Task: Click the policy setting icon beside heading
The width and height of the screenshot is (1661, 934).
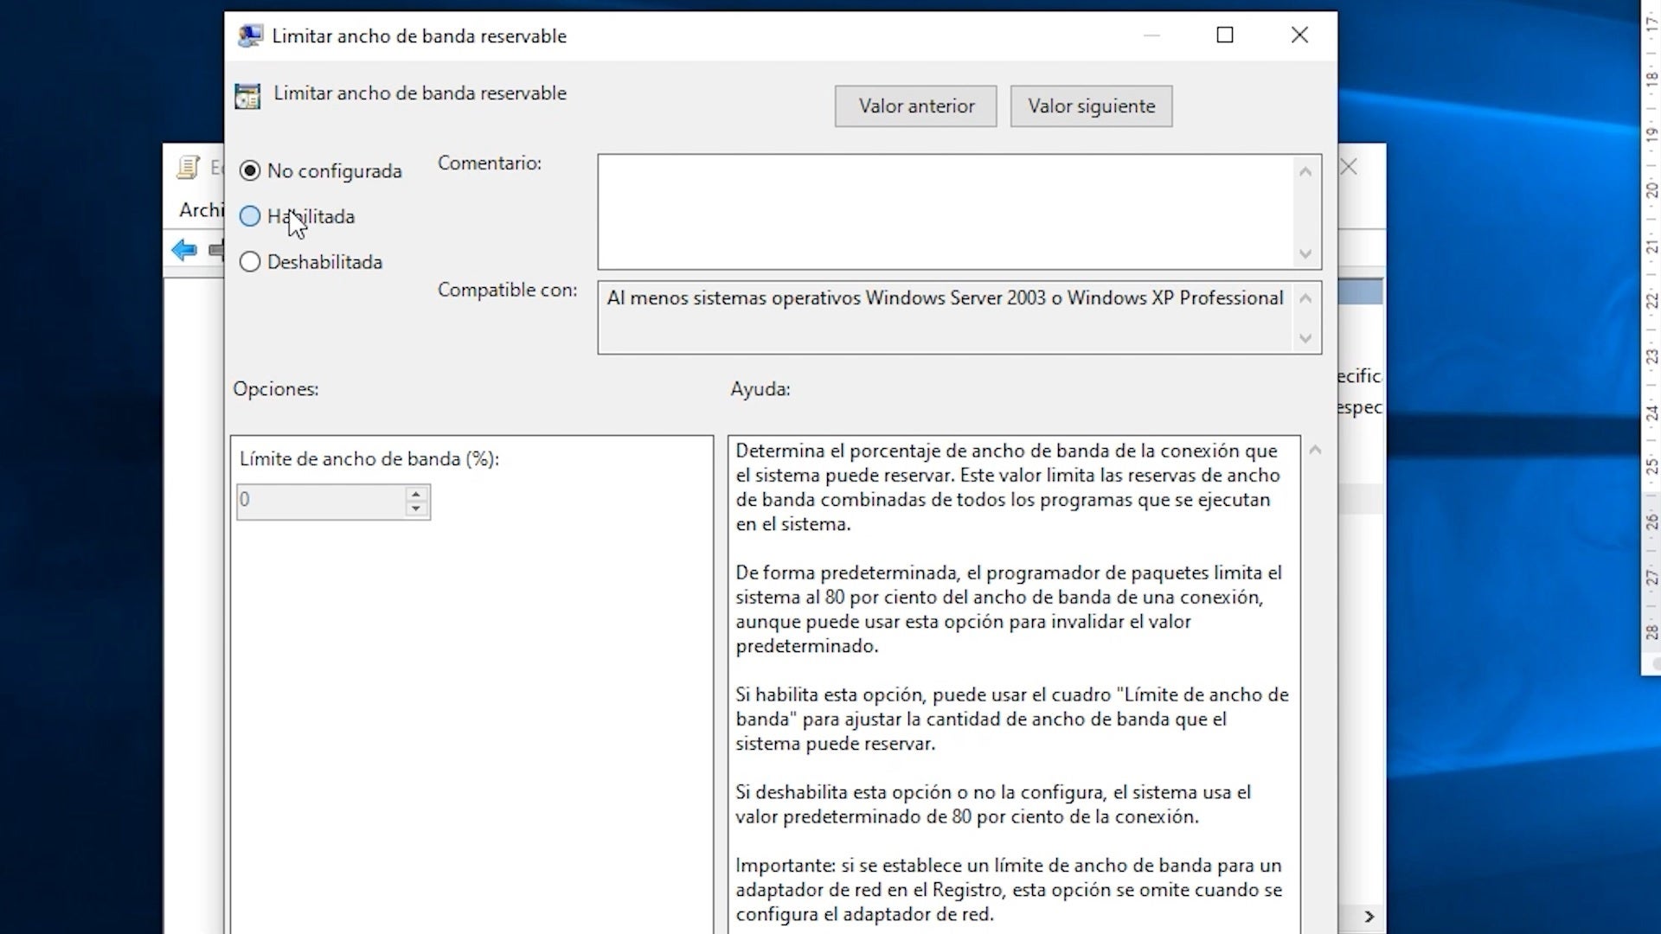Action: tap(247, 96)
